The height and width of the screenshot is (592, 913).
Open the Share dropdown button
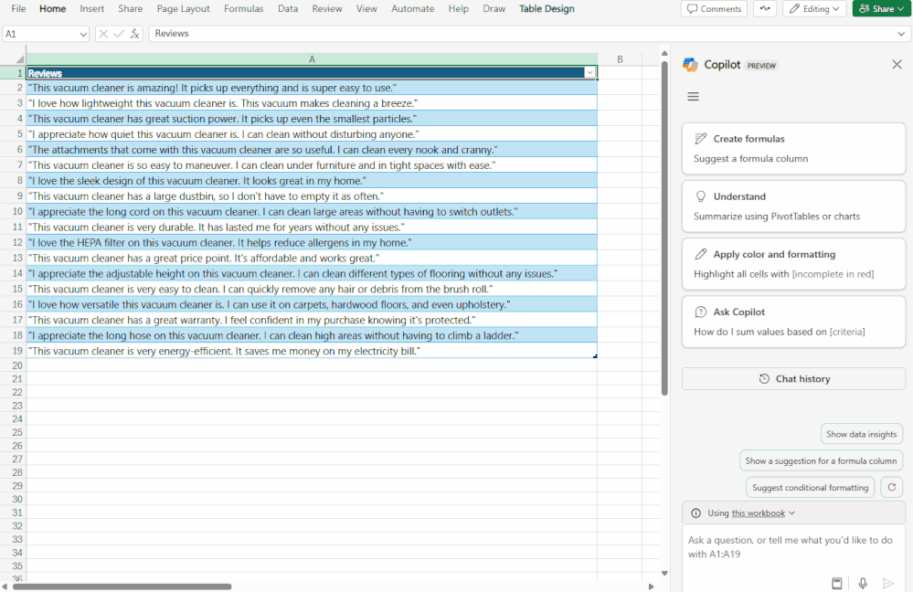point(882,9)
